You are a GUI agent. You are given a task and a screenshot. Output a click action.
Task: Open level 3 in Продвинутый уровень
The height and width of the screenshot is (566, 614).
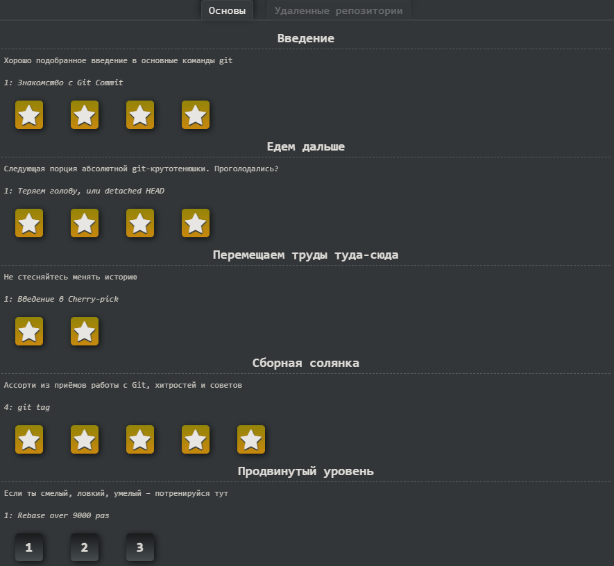click(x=140, y=547)
